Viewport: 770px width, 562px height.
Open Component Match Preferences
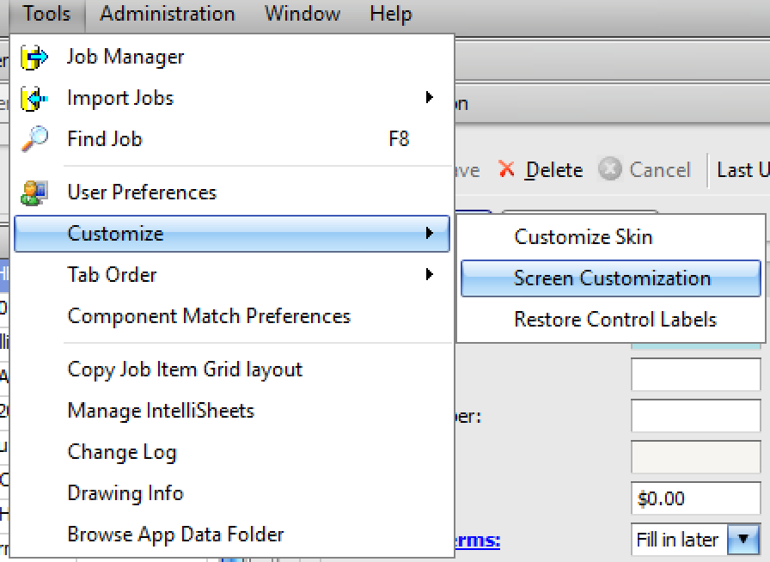click(x=209, y=316)
